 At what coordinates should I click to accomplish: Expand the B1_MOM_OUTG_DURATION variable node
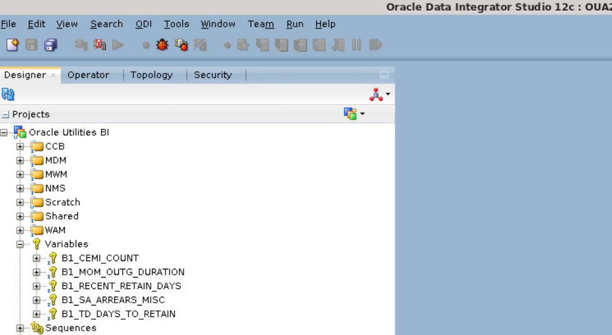click(37, 272)
